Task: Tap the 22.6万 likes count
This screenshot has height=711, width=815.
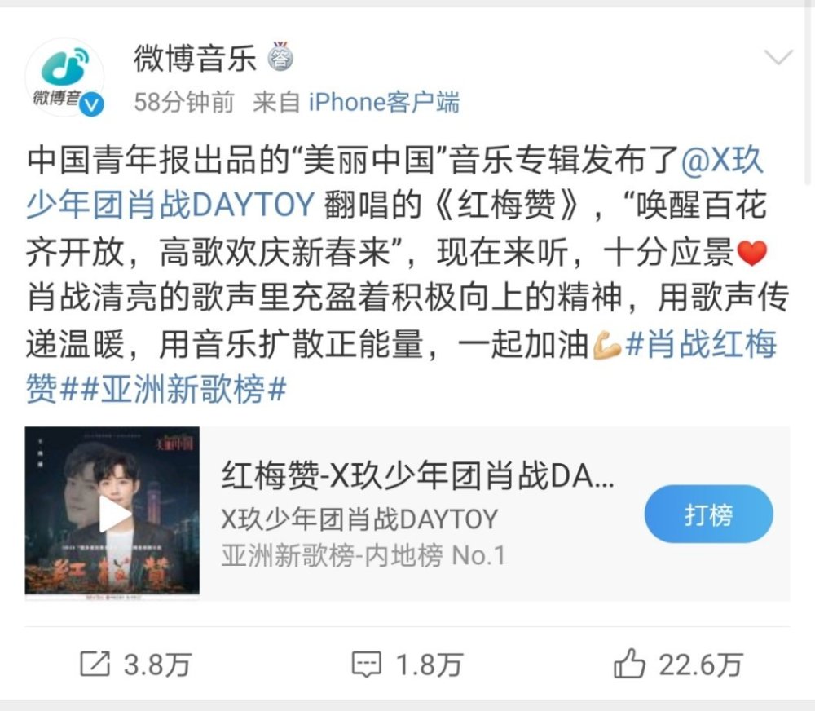Action: click(x=701, y=665)
